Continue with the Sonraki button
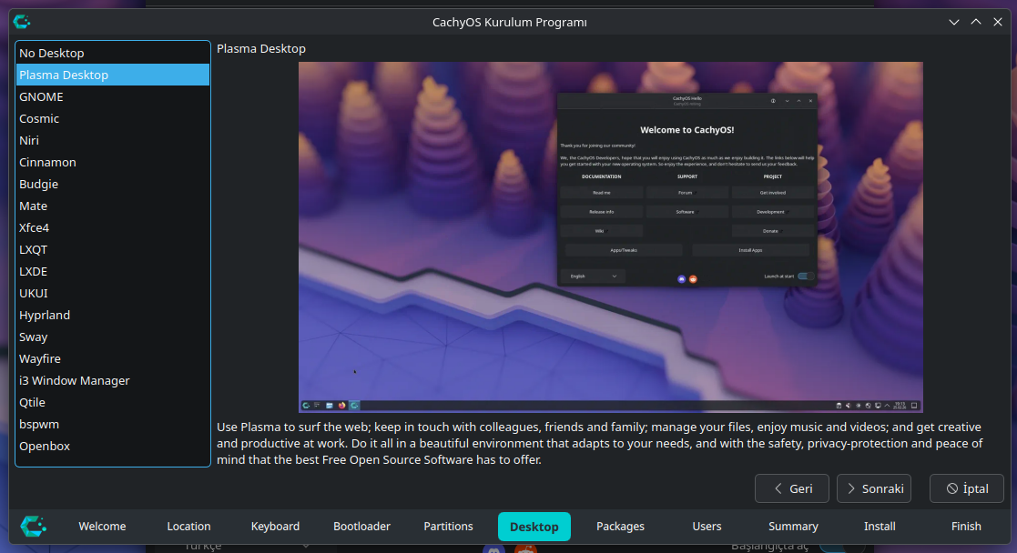 (x=874, y=488)
